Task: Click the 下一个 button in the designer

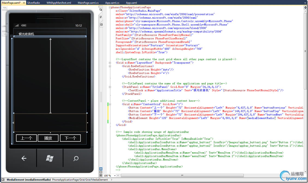Action: (70, 138)
